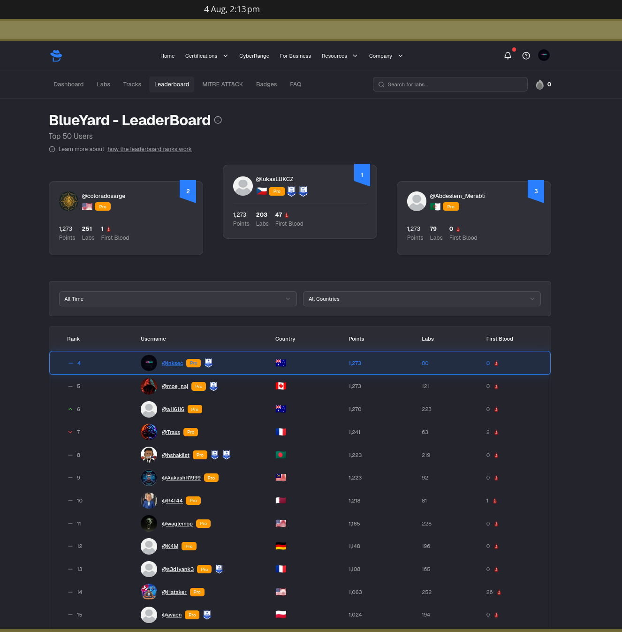Open the @inksec profile link
622x632 pixels.
172,363
